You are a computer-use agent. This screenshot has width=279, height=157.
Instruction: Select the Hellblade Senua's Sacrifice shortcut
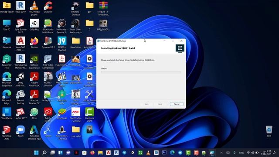pyautogui.click(x=62, y=26)
